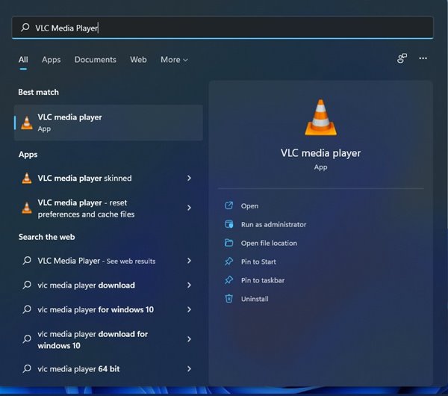Click the large VLC cone icon in details pane
Viewport: 448px width, 396px height.
click(320, 118)
